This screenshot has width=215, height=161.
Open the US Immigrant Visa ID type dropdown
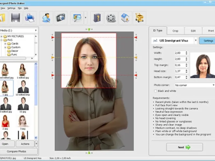tap(196, 41)
